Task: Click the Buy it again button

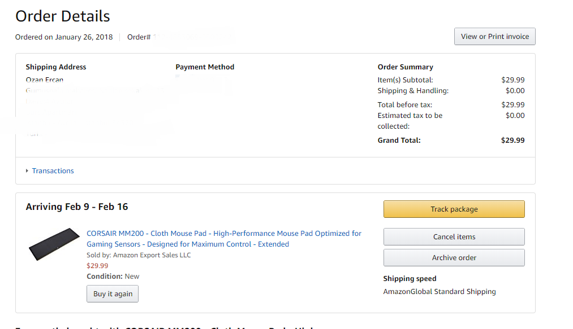Action: (x=113, y=293)
